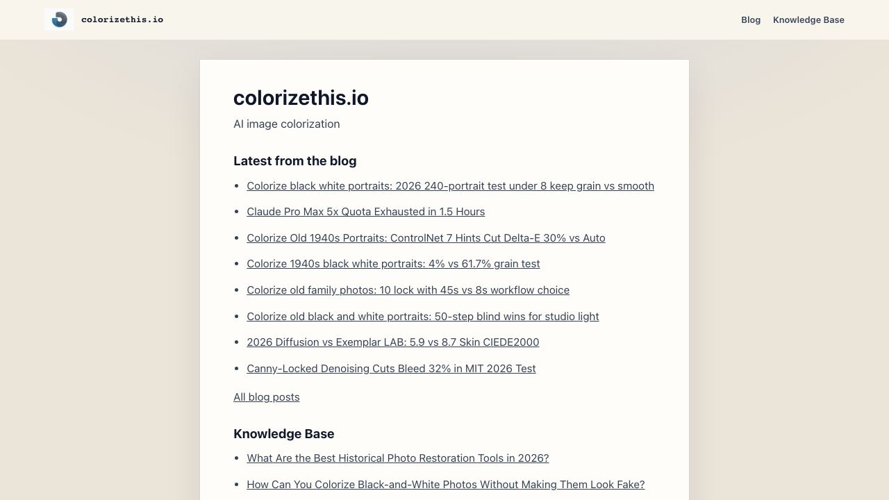Click the Knowledge Base section heading

283,434
